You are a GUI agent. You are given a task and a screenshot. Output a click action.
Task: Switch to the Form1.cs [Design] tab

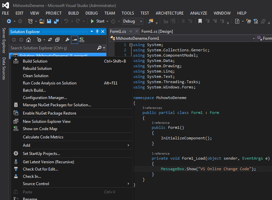157,31
